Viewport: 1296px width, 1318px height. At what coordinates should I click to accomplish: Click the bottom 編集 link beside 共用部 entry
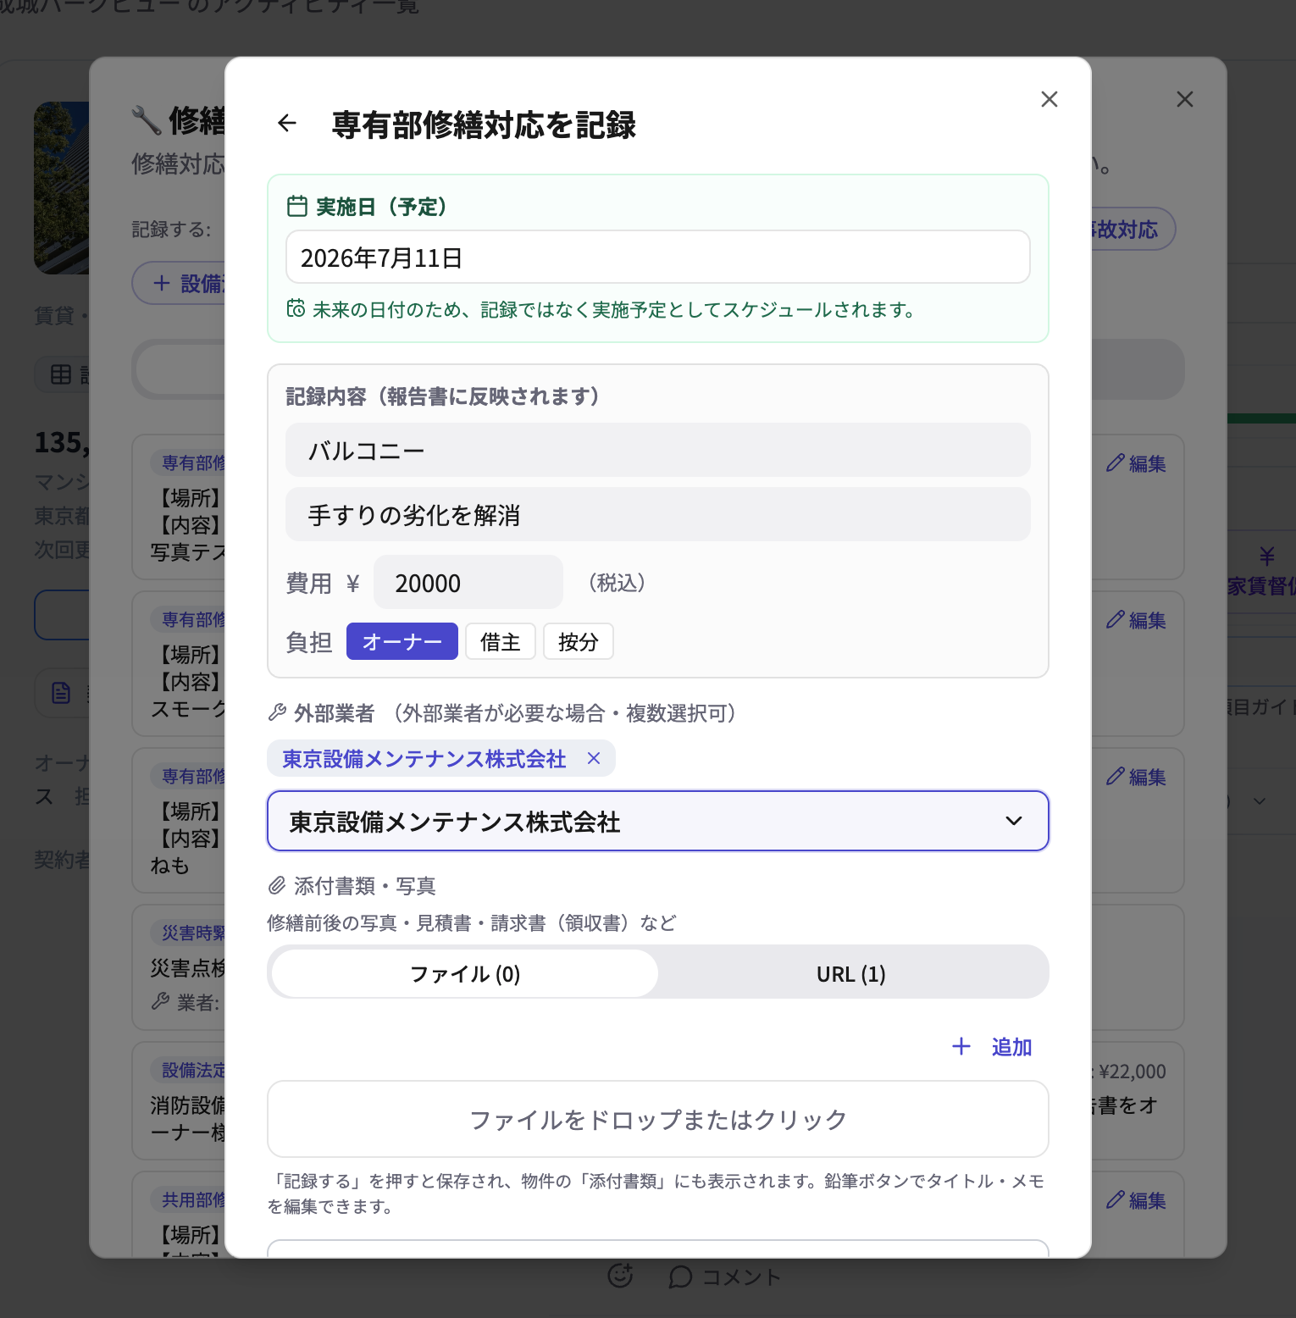point(1136,1200)
